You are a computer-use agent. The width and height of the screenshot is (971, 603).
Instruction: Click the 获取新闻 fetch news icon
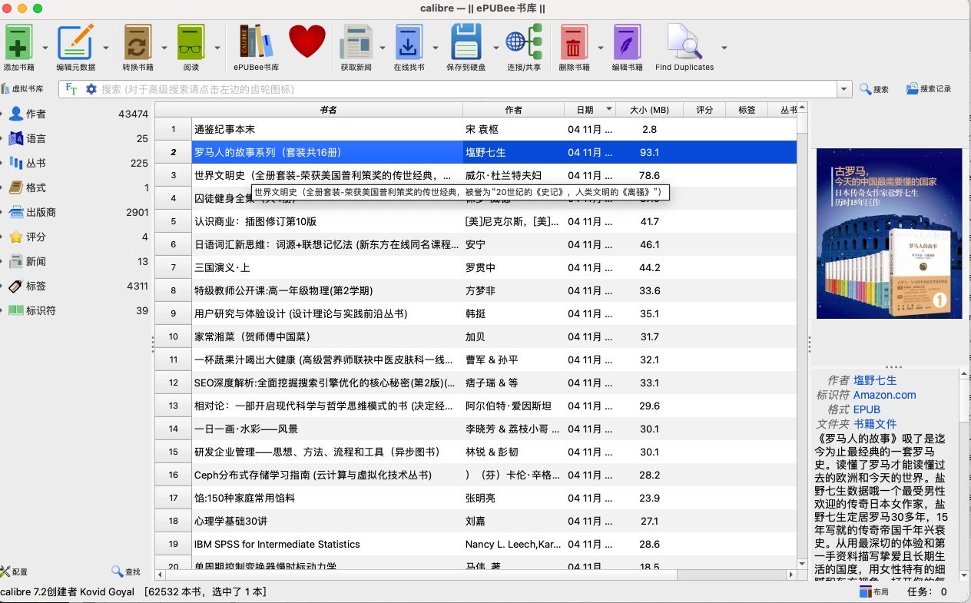click(356, 41)
